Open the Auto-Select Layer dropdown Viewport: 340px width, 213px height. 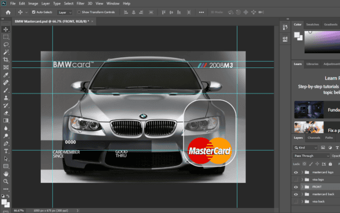click(x=65, y=12)
